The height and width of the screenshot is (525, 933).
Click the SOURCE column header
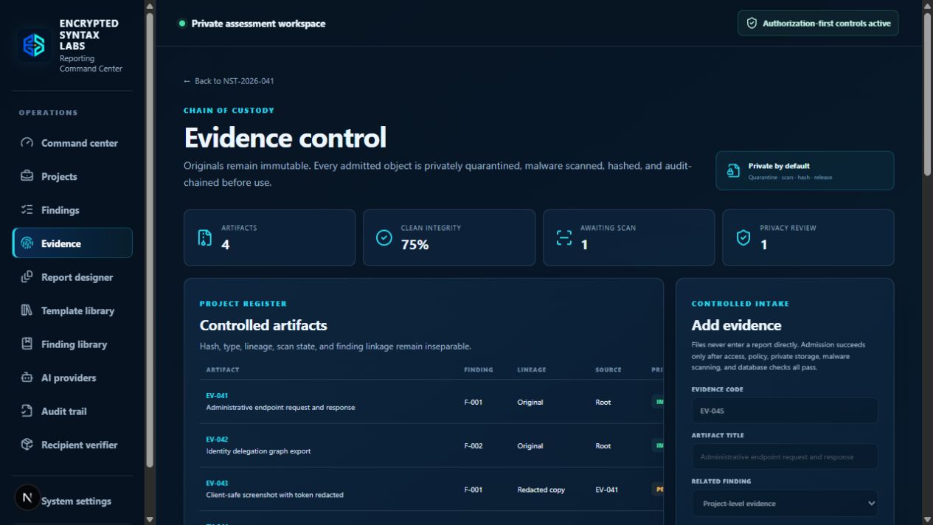[608, 369]
